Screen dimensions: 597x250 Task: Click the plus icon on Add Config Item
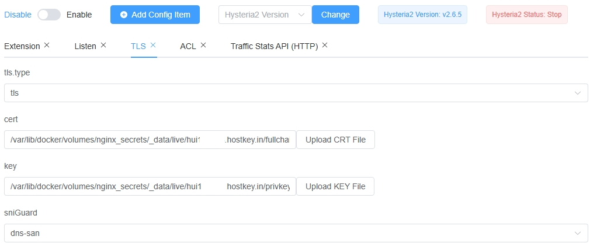tap(124, 15)
